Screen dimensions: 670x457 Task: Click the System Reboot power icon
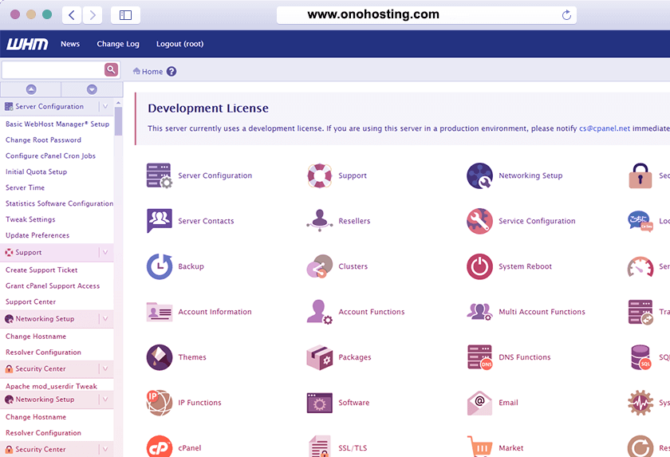point(479,266)
